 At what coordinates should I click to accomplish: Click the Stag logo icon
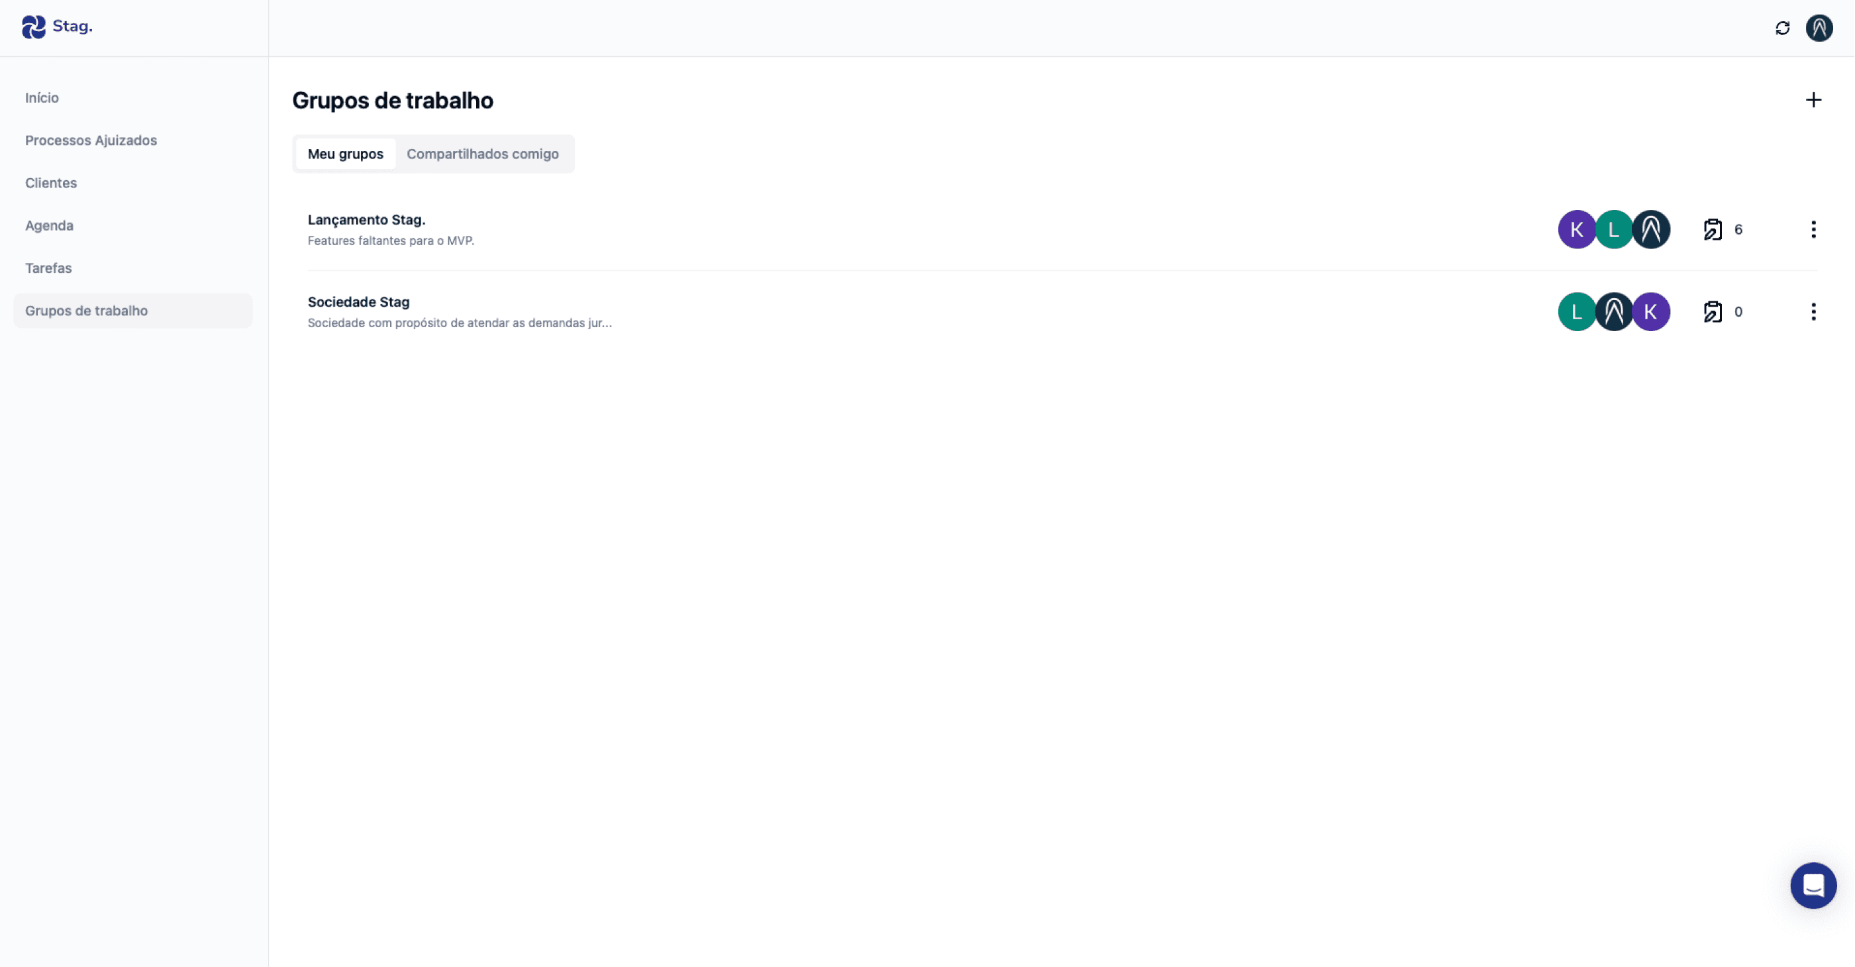coord(33,26)
